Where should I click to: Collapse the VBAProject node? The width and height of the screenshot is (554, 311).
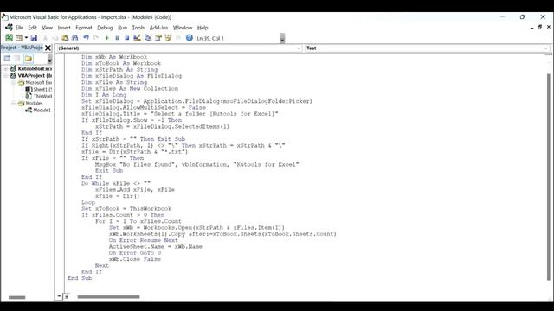pyautogui.click(x=6, y=75)
